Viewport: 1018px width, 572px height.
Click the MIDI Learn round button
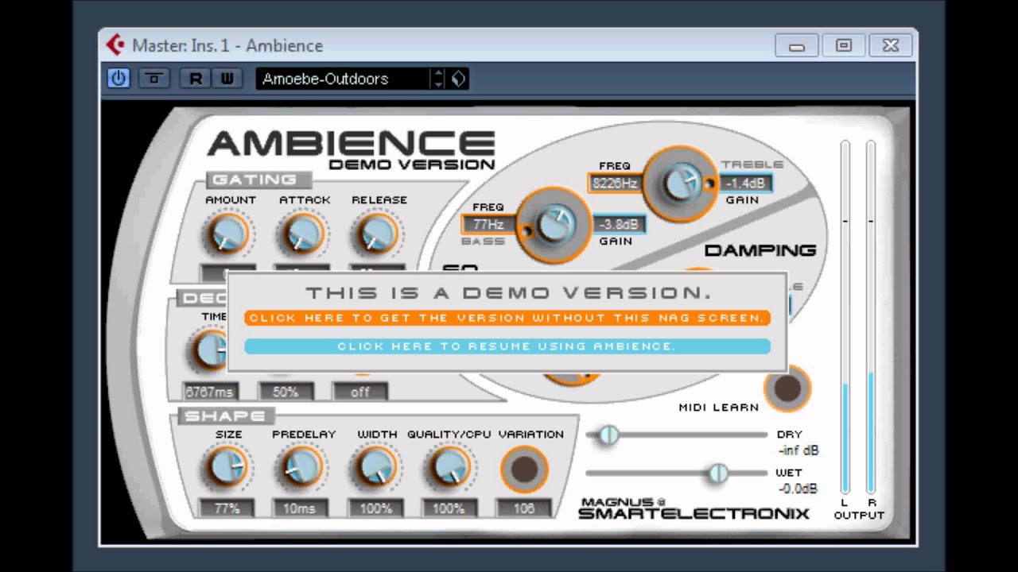coord(787,388)
